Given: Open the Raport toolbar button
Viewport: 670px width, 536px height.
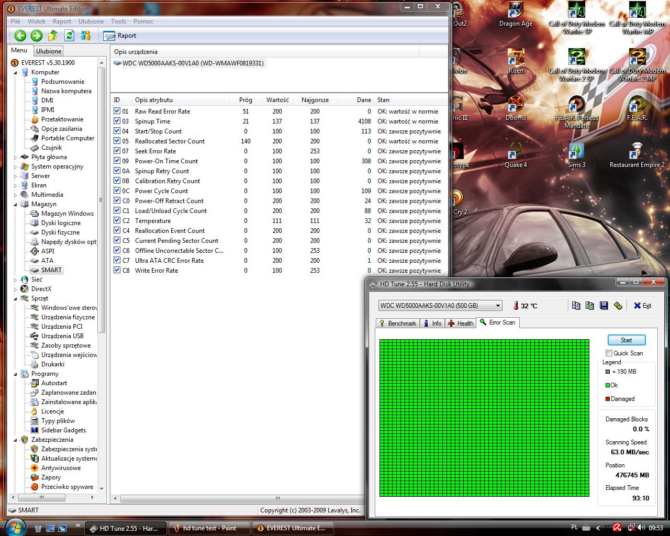Looking at the screenshot, I should 120,36.
